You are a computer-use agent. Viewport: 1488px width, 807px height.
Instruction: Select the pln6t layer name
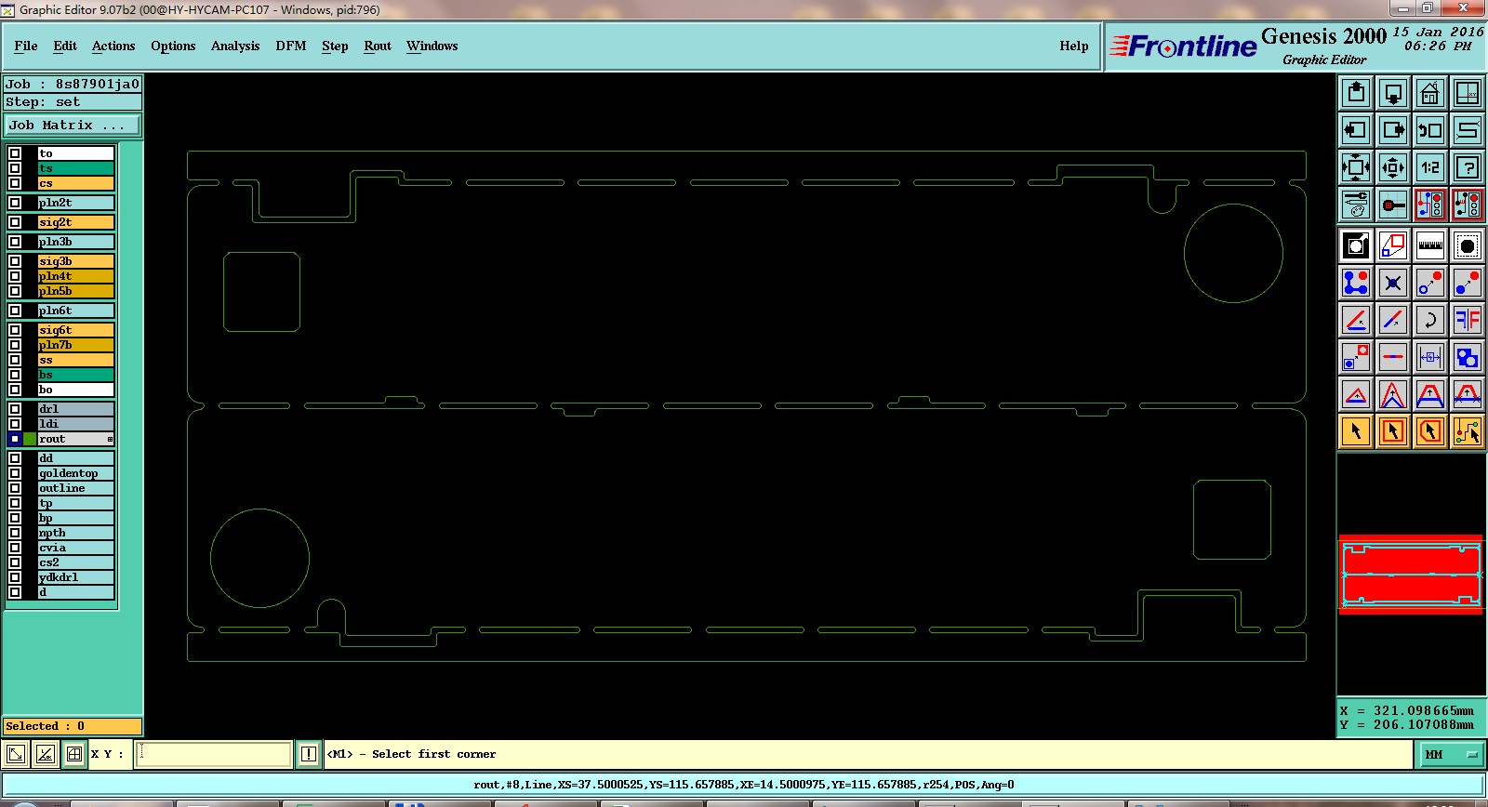(75, 311)
